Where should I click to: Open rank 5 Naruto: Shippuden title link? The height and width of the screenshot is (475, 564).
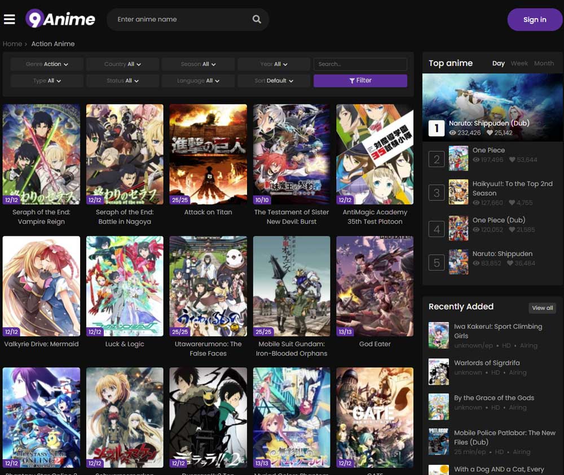[502, 254]
